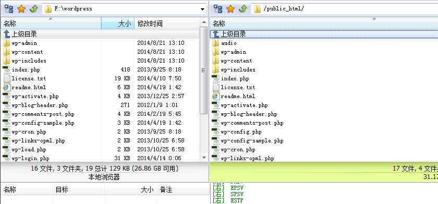Click the F:\wordpress local path field
The height and width of the screenshot is (204, 438).
(125, 9)
